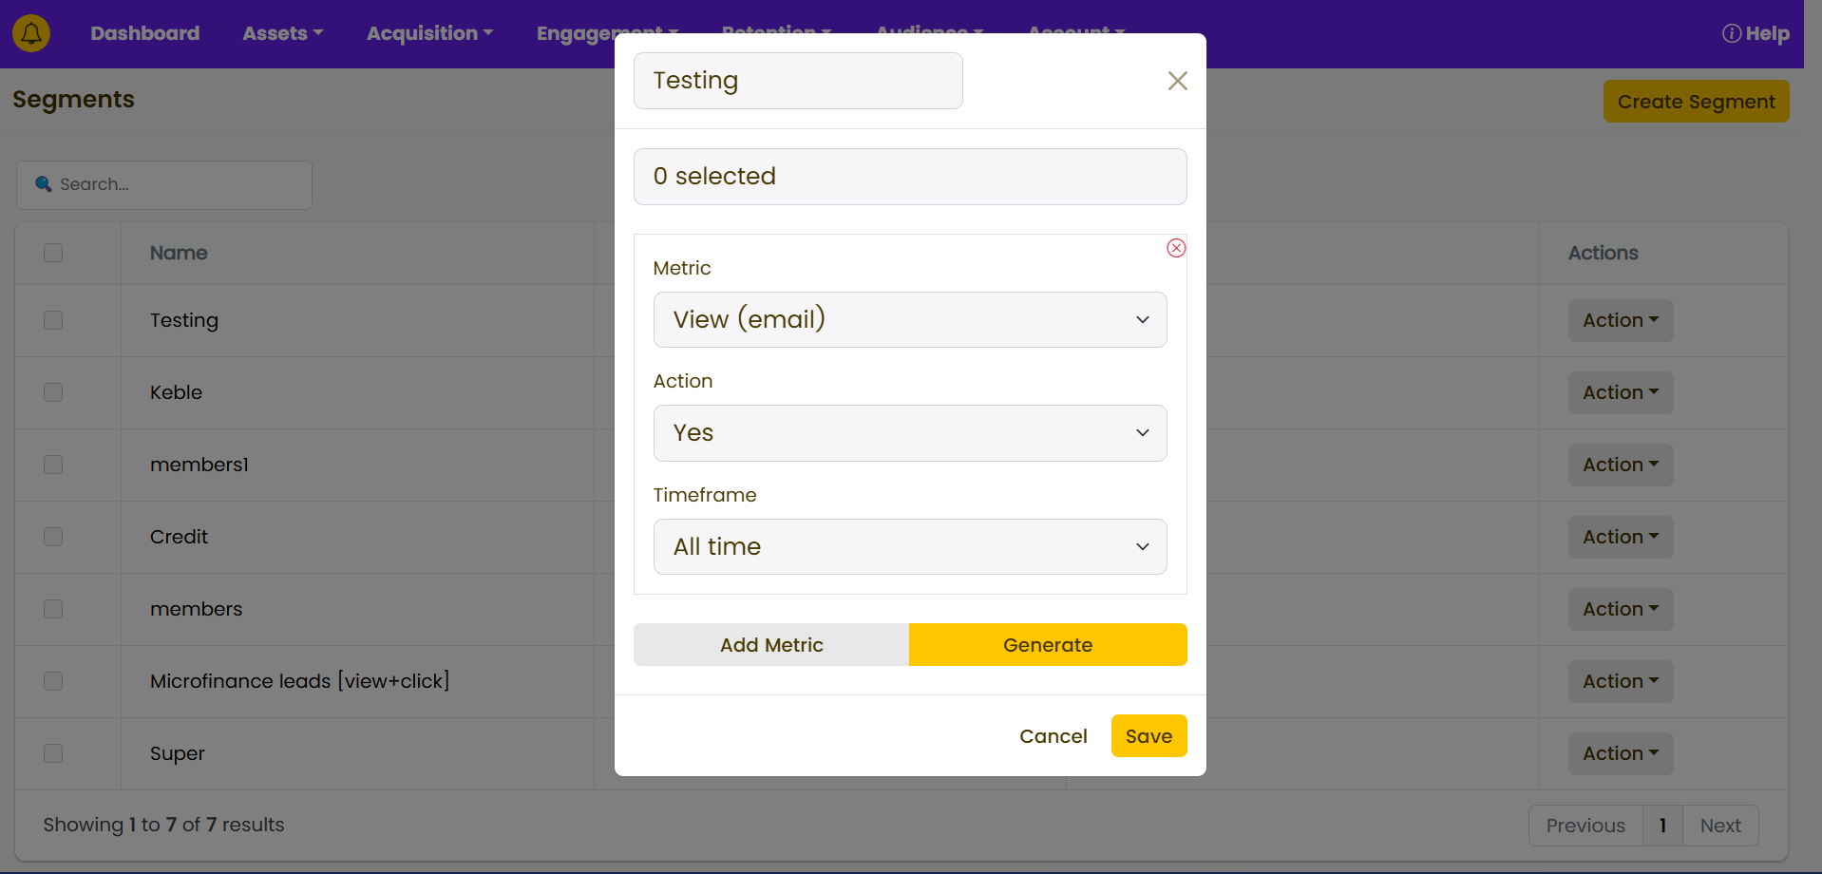Edit the segment name field Testing
The image size is (1822, 874).
click(x=797, y=81)
